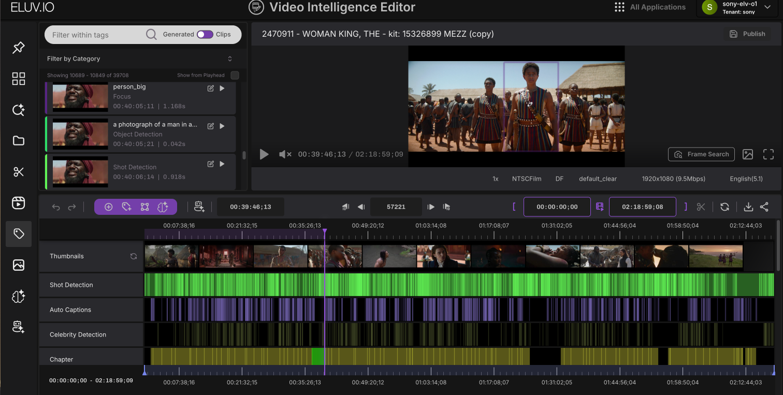Open the image icon in the left sidebar
Viewport: 783px width, 395px height.
click(19, 265)
